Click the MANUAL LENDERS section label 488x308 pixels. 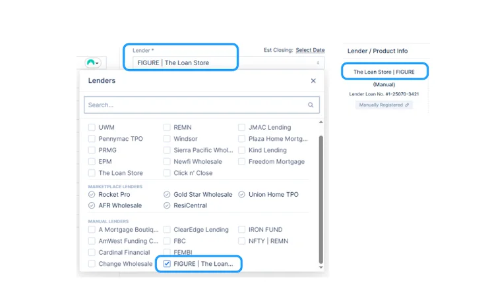(108, 221)
